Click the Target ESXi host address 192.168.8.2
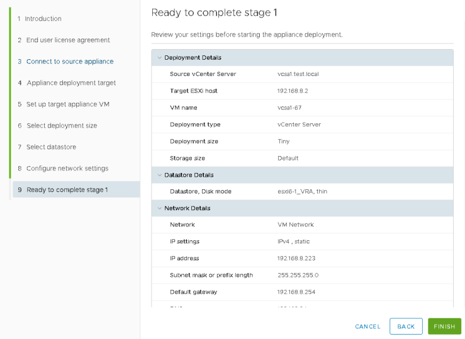Screen dimensions: 465x339 pyautogui.click(x=293, y=91)
